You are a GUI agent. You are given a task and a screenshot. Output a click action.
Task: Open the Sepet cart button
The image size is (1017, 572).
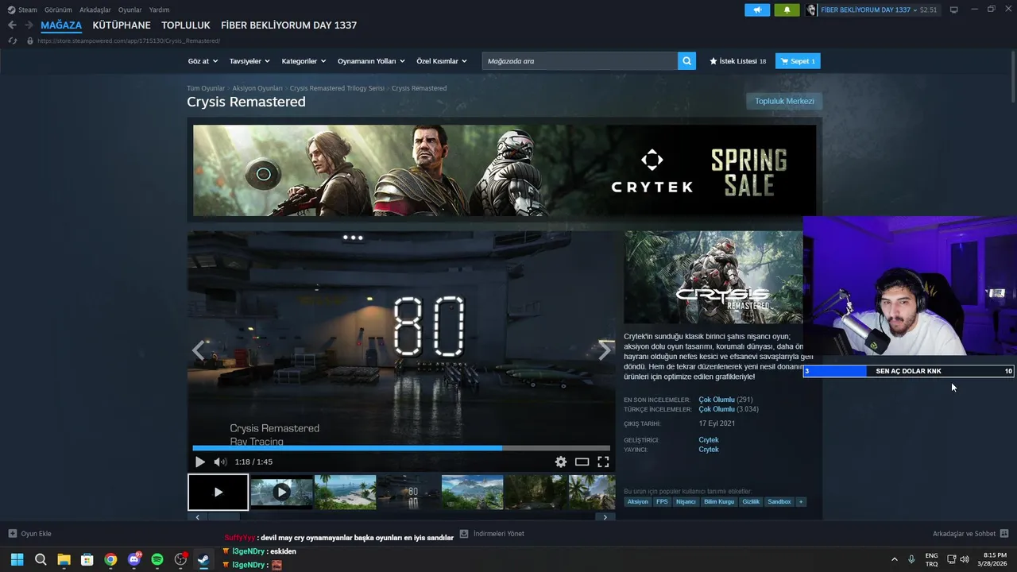(x=798, y=61)
